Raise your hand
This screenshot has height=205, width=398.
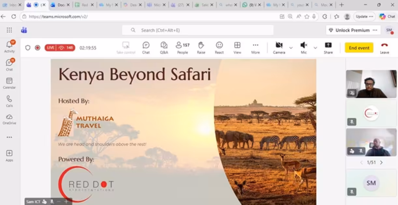point(201,48)
